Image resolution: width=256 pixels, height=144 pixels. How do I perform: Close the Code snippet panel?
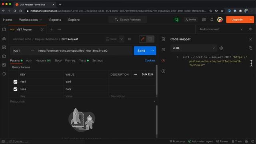[x=250, y=39]
